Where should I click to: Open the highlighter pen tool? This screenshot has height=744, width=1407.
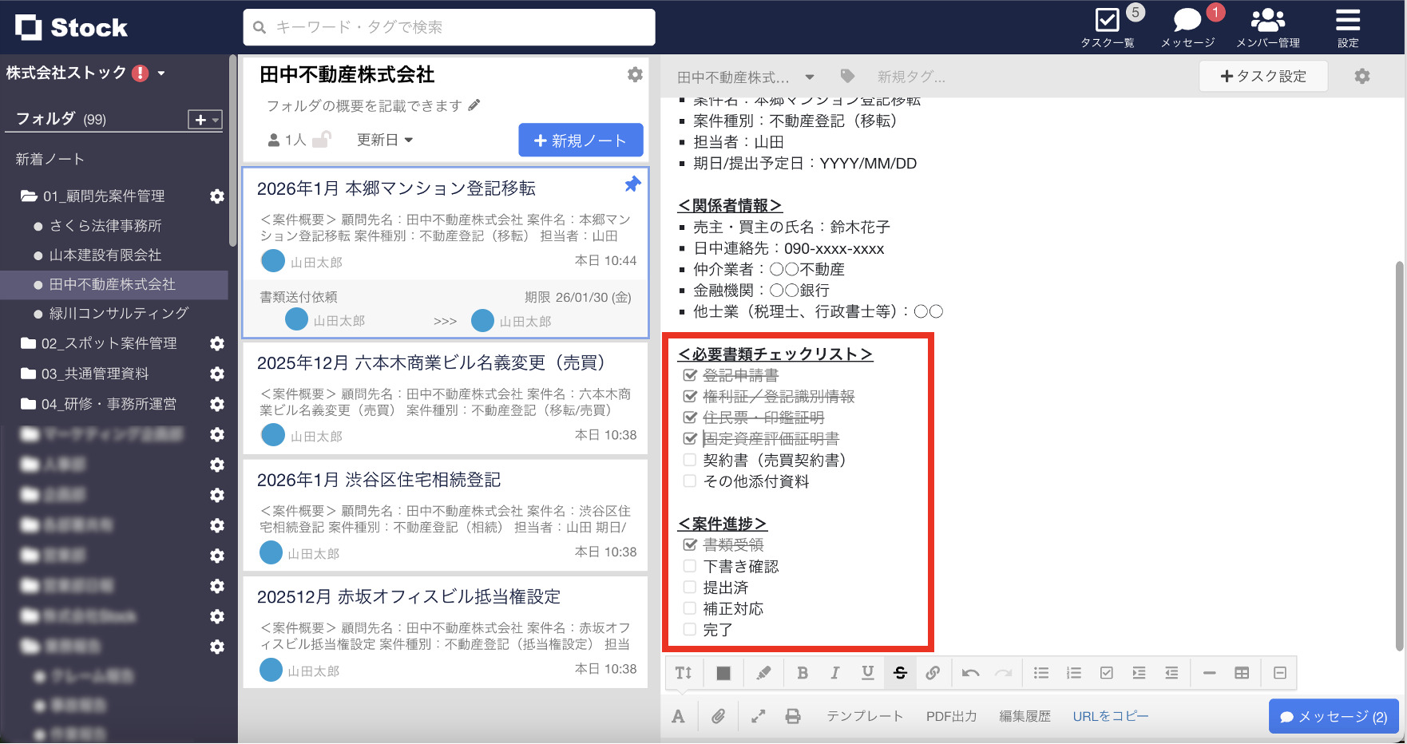point(763,673)
